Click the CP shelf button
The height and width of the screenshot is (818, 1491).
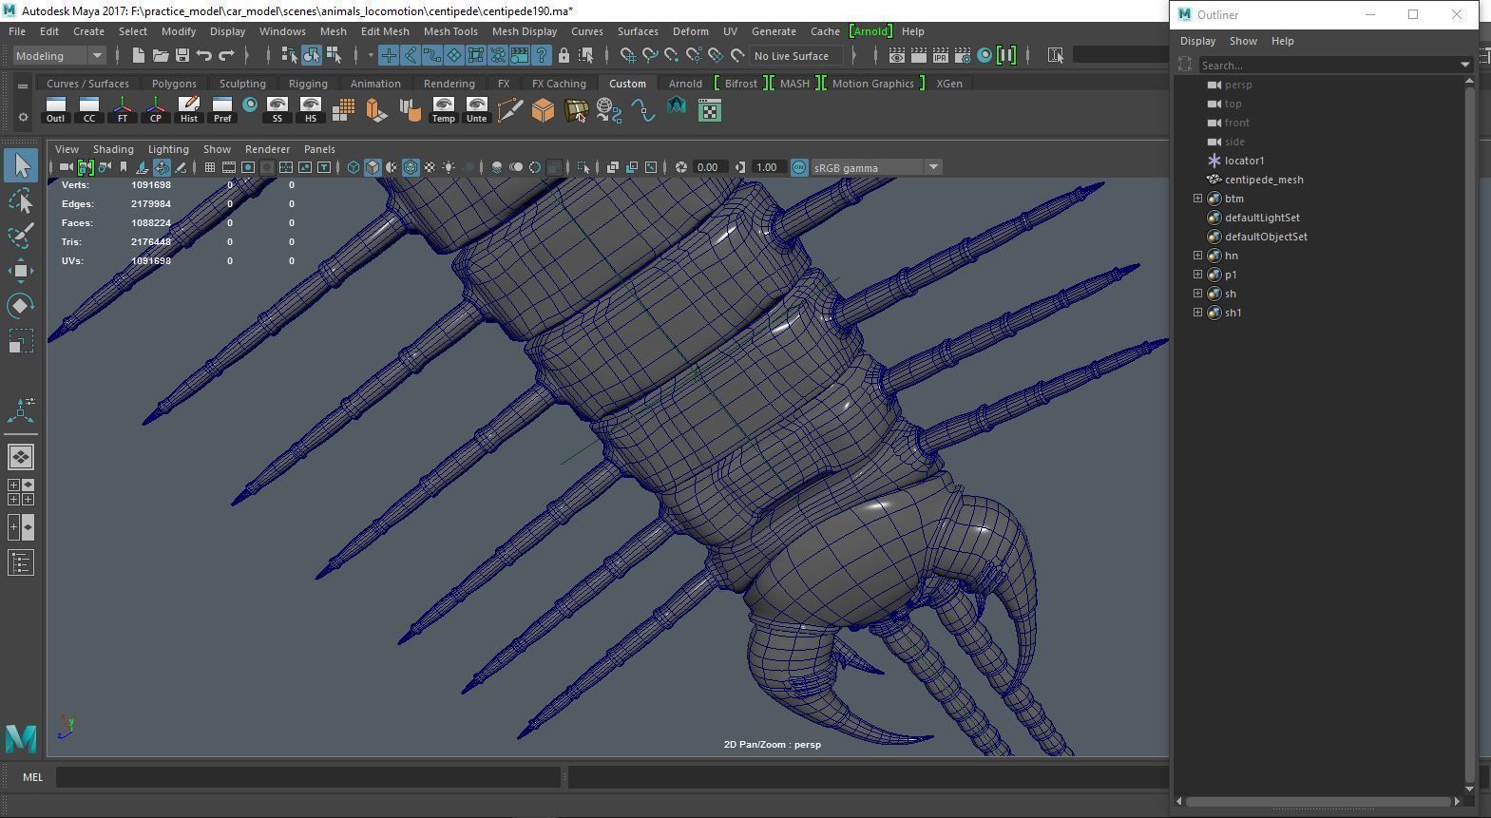point(156,110)
